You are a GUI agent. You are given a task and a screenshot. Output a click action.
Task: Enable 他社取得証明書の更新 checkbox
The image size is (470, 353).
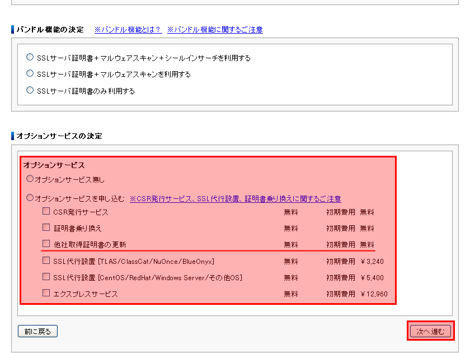pyautogui.click(x=46, y=244)
